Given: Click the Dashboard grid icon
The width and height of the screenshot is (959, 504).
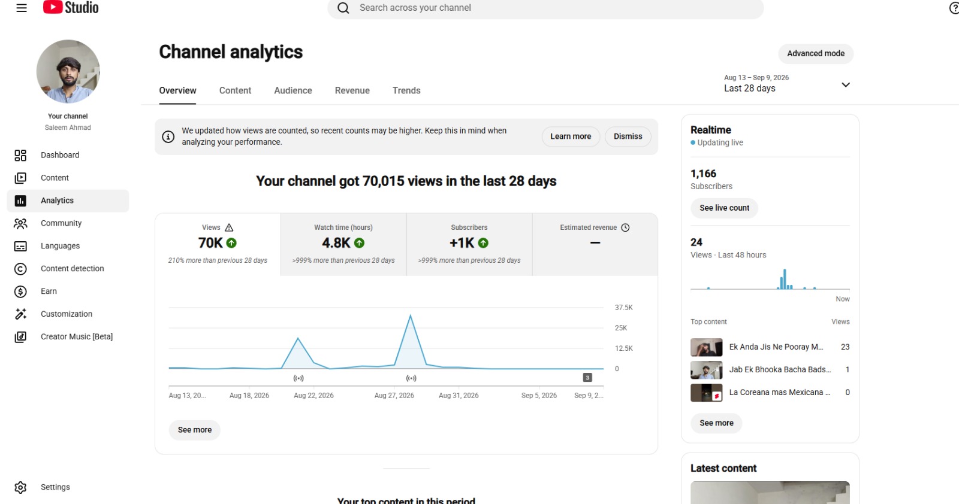Looking at the screenshot, I should [x=20, y=156].
